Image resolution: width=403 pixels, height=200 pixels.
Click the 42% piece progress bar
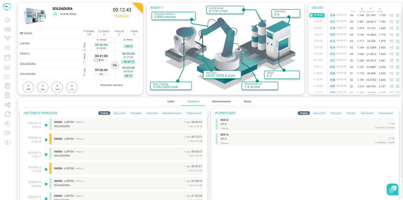[x=101, y=60]
